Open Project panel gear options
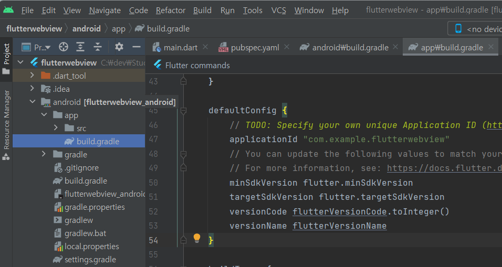502x267 pixels. pyautogui.click(x=119, y=47)
